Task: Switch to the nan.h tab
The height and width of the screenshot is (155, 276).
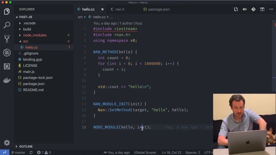Action: (x=120, y=9)
